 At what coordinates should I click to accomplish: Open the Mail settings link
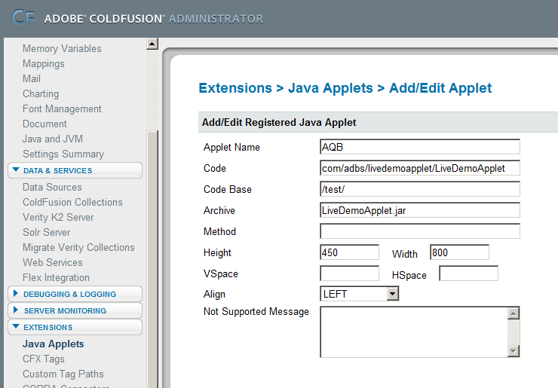tap(32, 78)
